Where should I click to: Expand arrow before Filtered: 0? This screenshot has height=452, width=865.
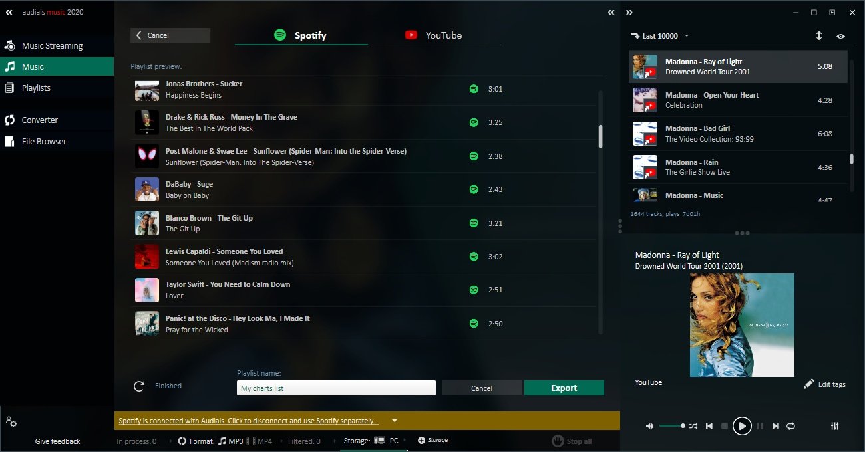pos(281,441)
